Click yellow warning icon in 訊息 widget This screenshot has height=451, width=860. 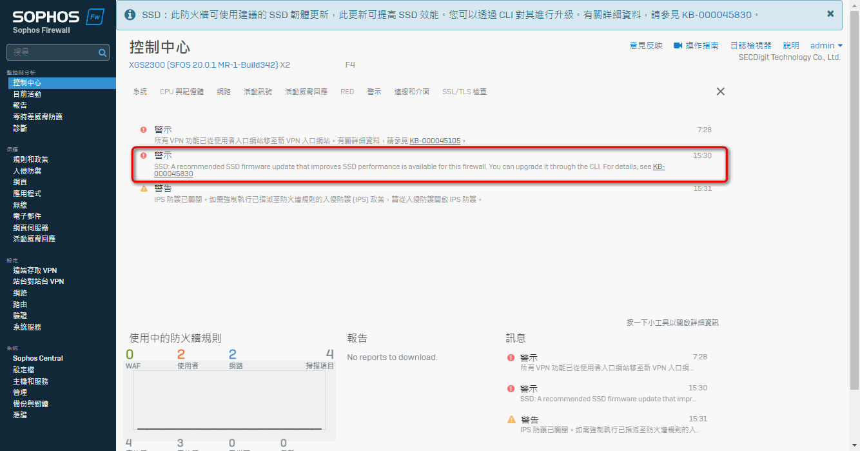(511, 419)
